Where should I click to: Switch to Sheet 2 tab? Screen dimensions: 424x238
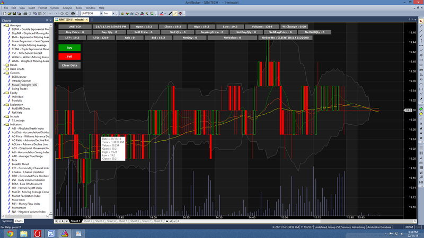(x=87, y=221)
